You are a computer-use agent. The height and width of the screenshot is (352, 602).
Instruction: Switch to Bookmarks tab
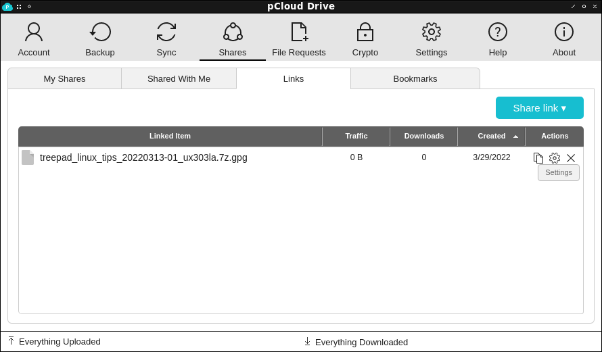[x=415, y=78]
